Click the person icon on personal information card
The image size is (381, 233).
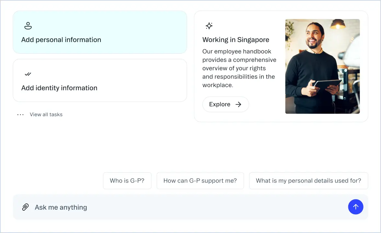point(28,26)
